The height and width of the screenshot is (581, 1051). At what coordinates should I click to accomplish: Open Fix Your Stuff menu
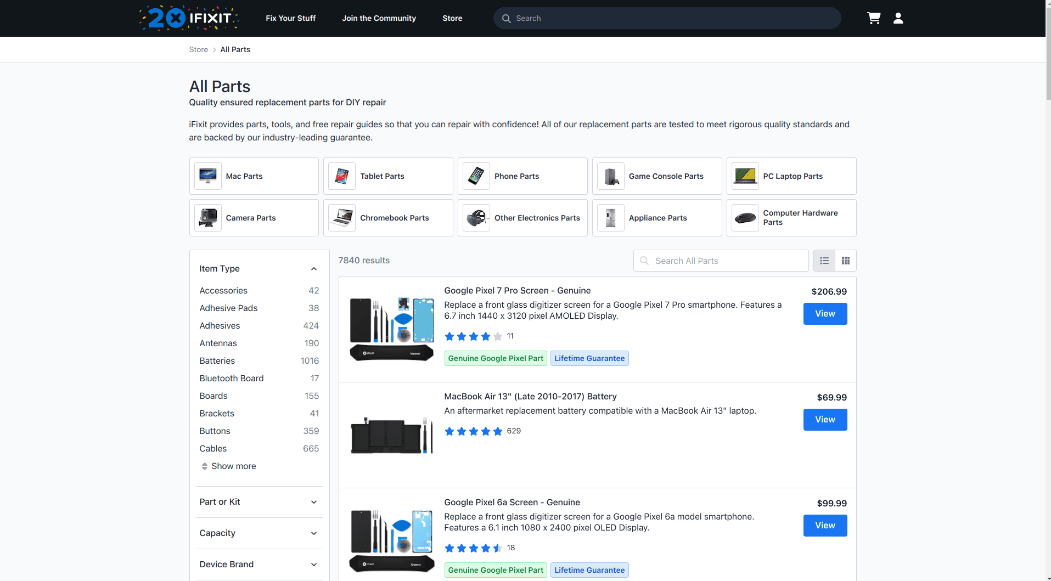[290, 18]
